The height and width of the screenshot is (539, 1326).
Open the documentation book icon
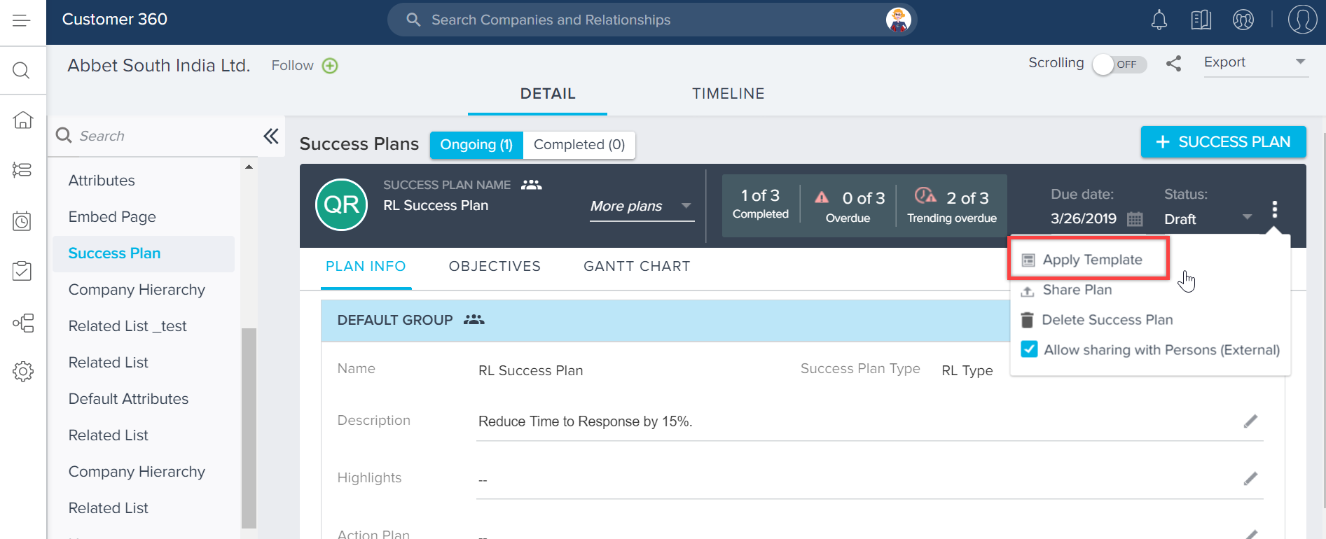tap(1201, 20)
